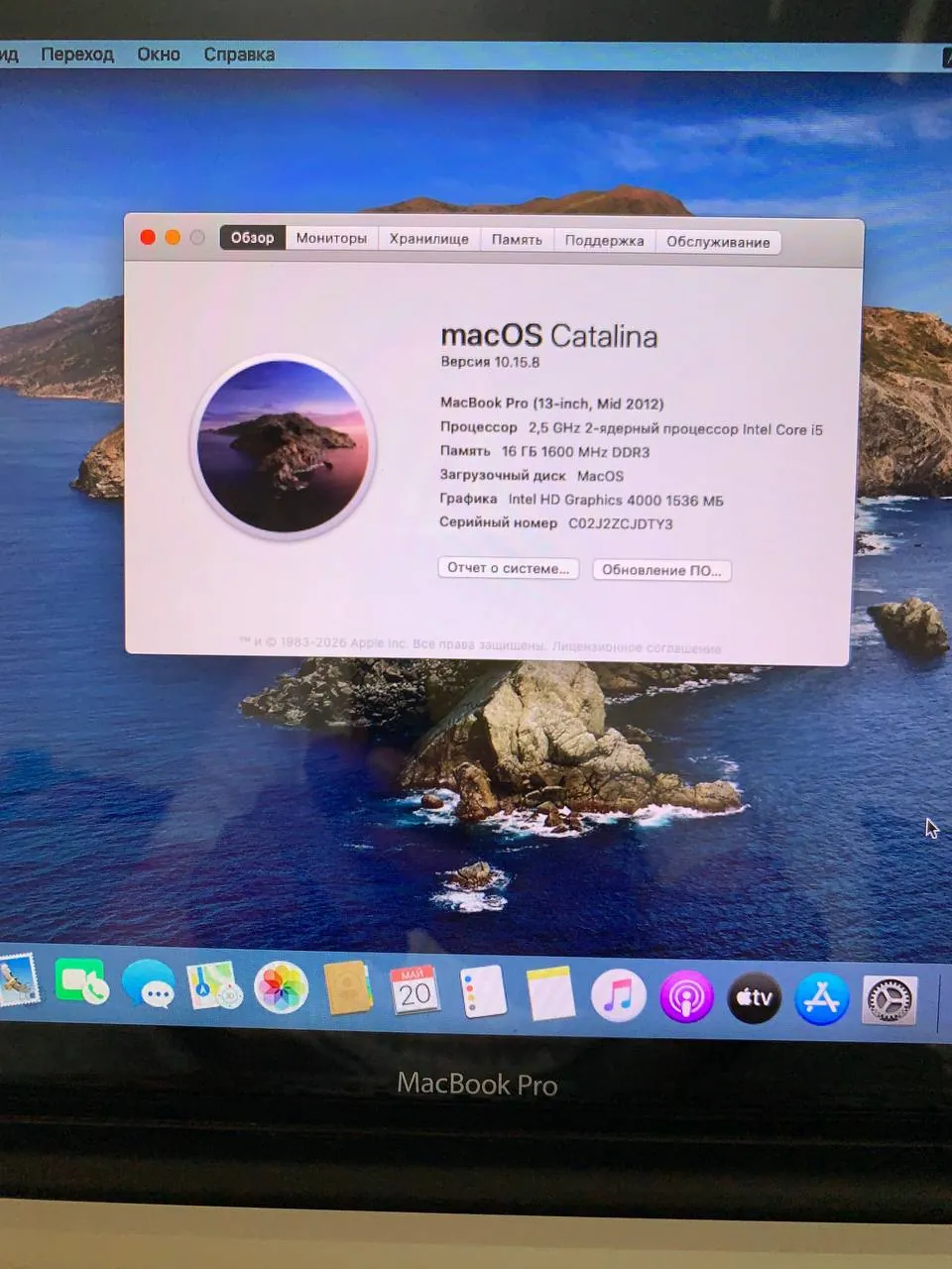
Task: Open the Calendar showing May 20
Action: (415, 990)
